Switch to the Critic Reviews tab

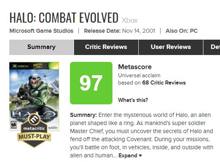click(x=106, y=47)
